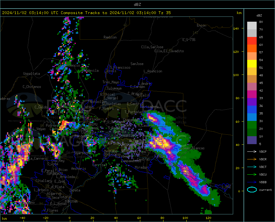Click the Divisadero map label
Screen dimensions: 275x222
tap(149, 107)
